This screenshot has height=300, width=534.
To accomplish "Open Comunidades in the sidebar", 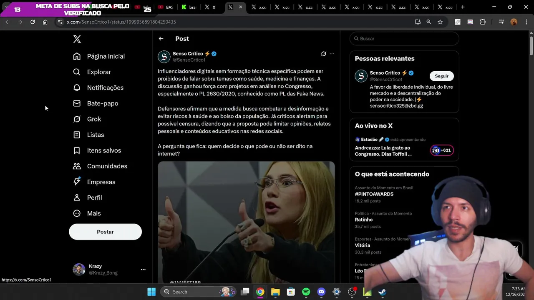I will click(x=100, y=166).
